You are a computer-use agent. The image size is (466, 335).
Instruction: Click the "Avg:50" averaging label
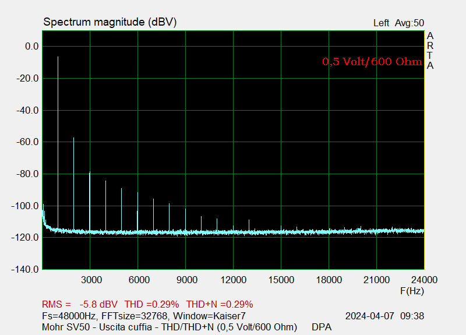409,23
